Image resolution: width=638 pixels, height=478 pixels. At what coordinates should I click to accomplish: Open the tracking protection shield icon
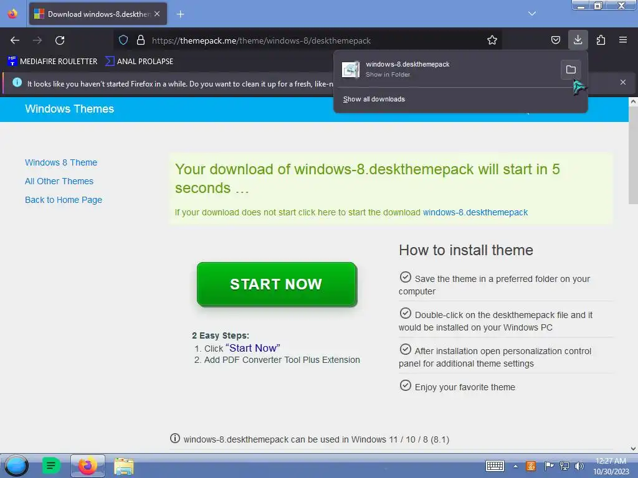(123, 40)
